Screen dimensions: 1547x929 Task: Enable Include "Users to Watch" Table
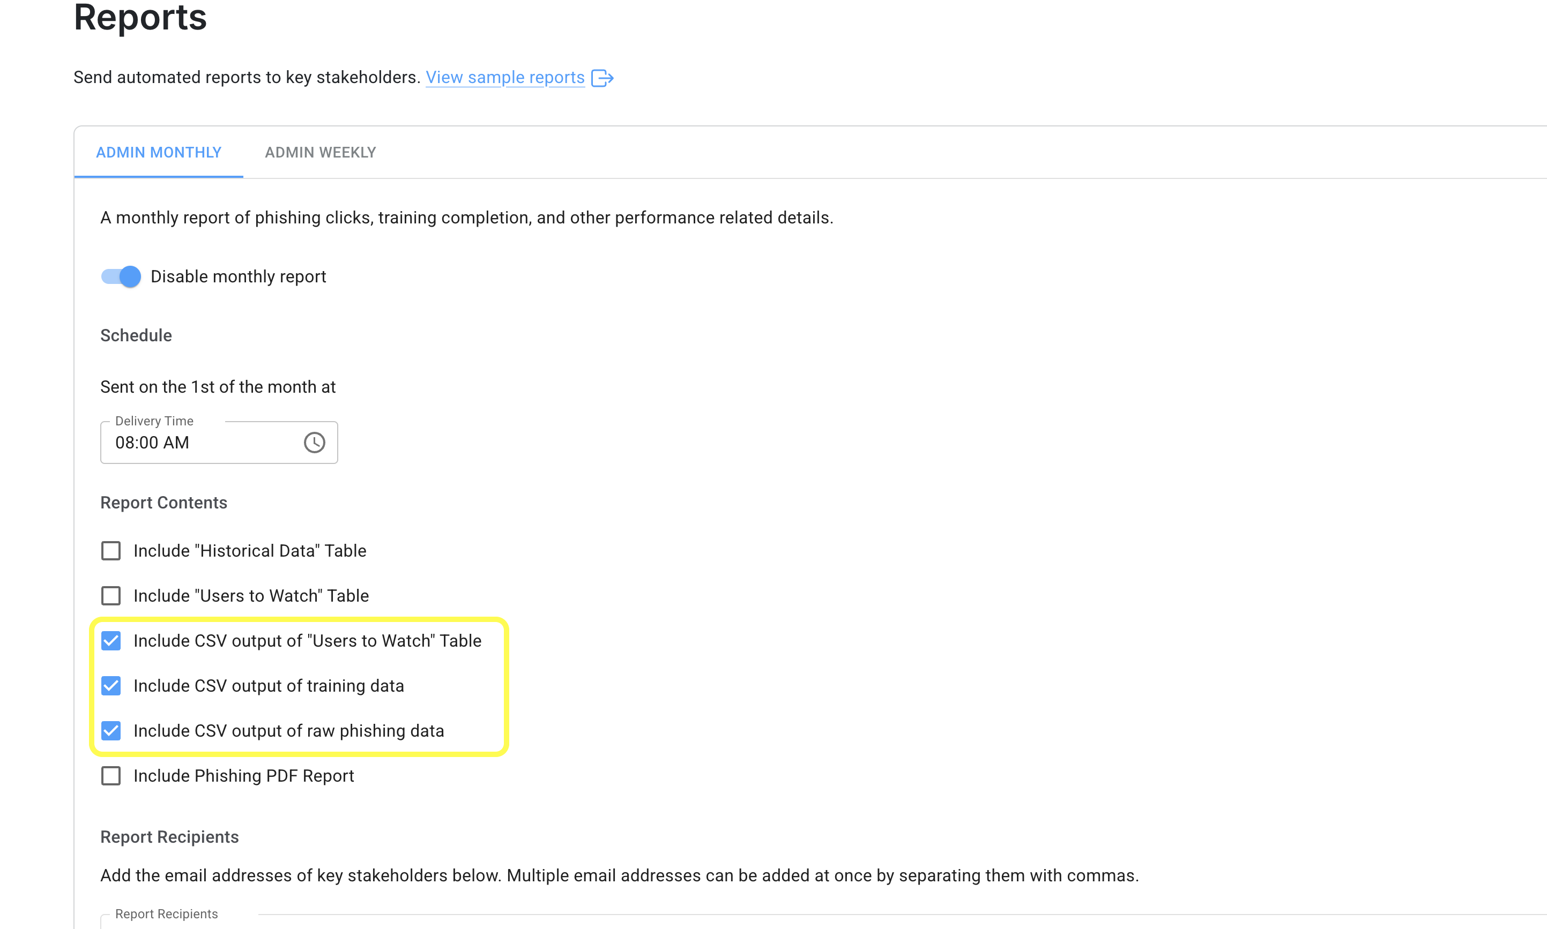point(111,595)
